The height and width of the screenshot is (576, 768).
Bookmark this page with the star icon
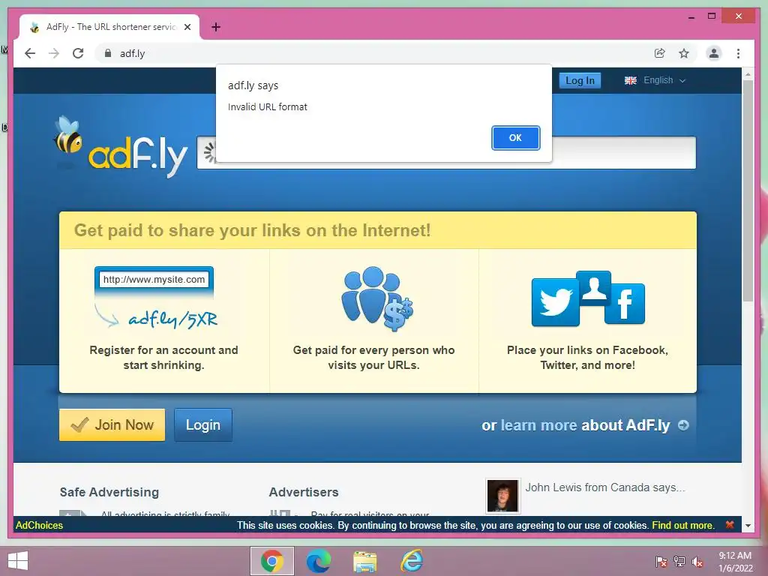click(x=684, y=53)
